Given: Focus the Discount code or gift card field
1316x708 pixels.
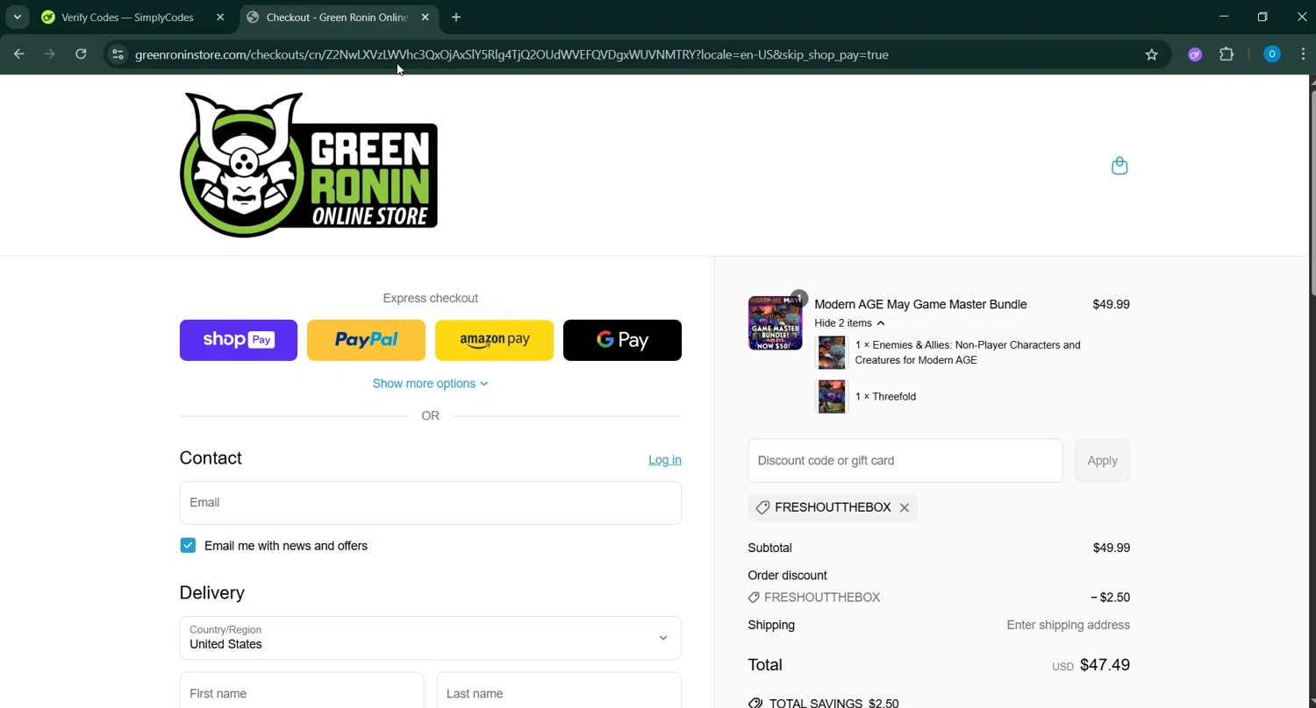Looking at the screenshot, I should 905,461.
